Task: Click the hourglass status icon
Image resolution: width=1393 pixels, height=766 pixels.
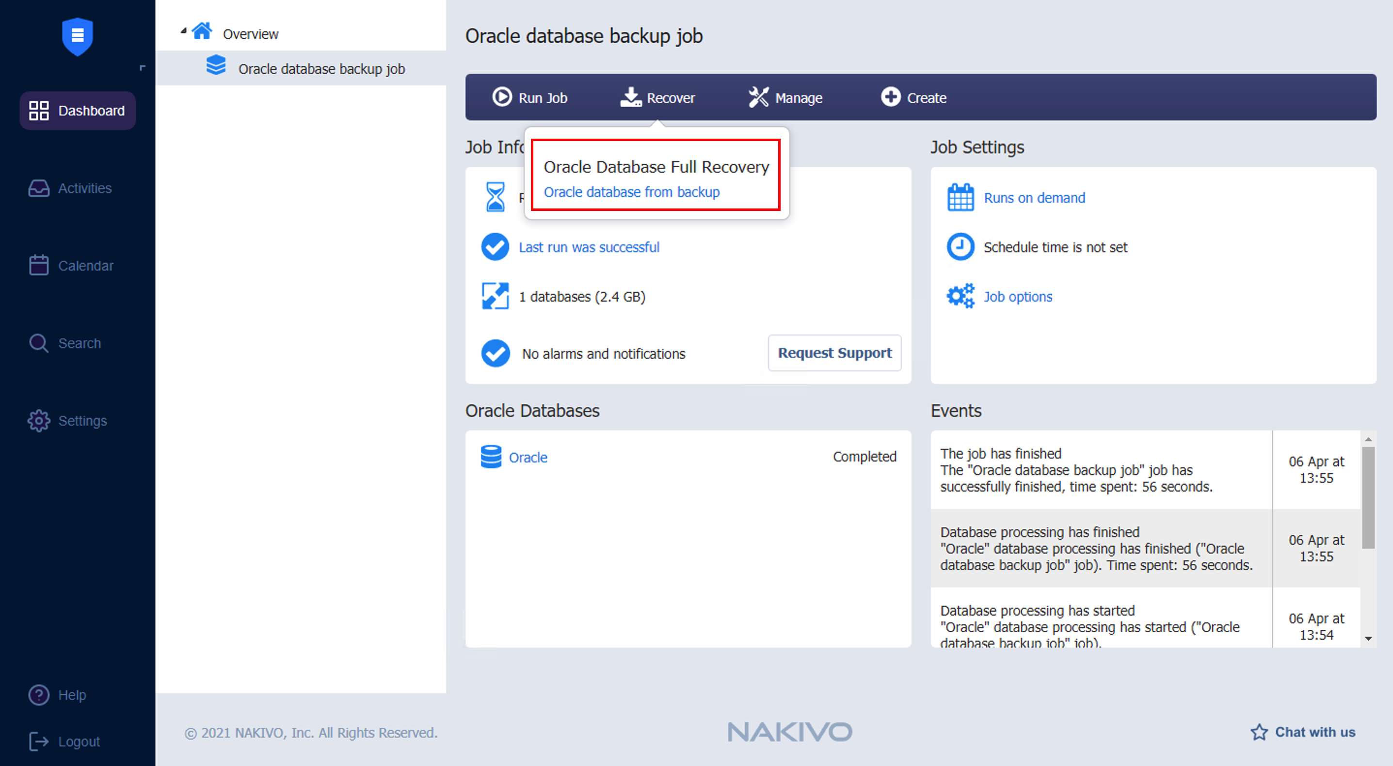Action: coord(495,197)
